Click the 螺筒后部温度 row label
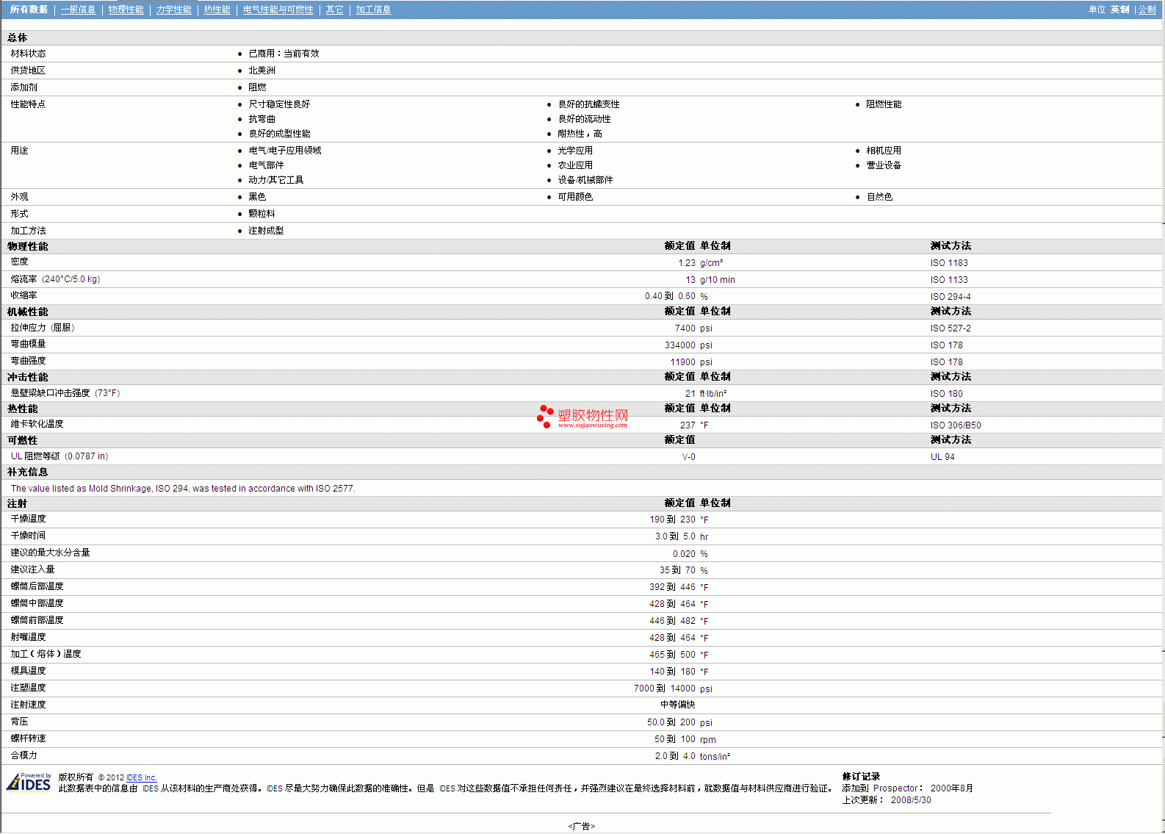 coord(37,586)
